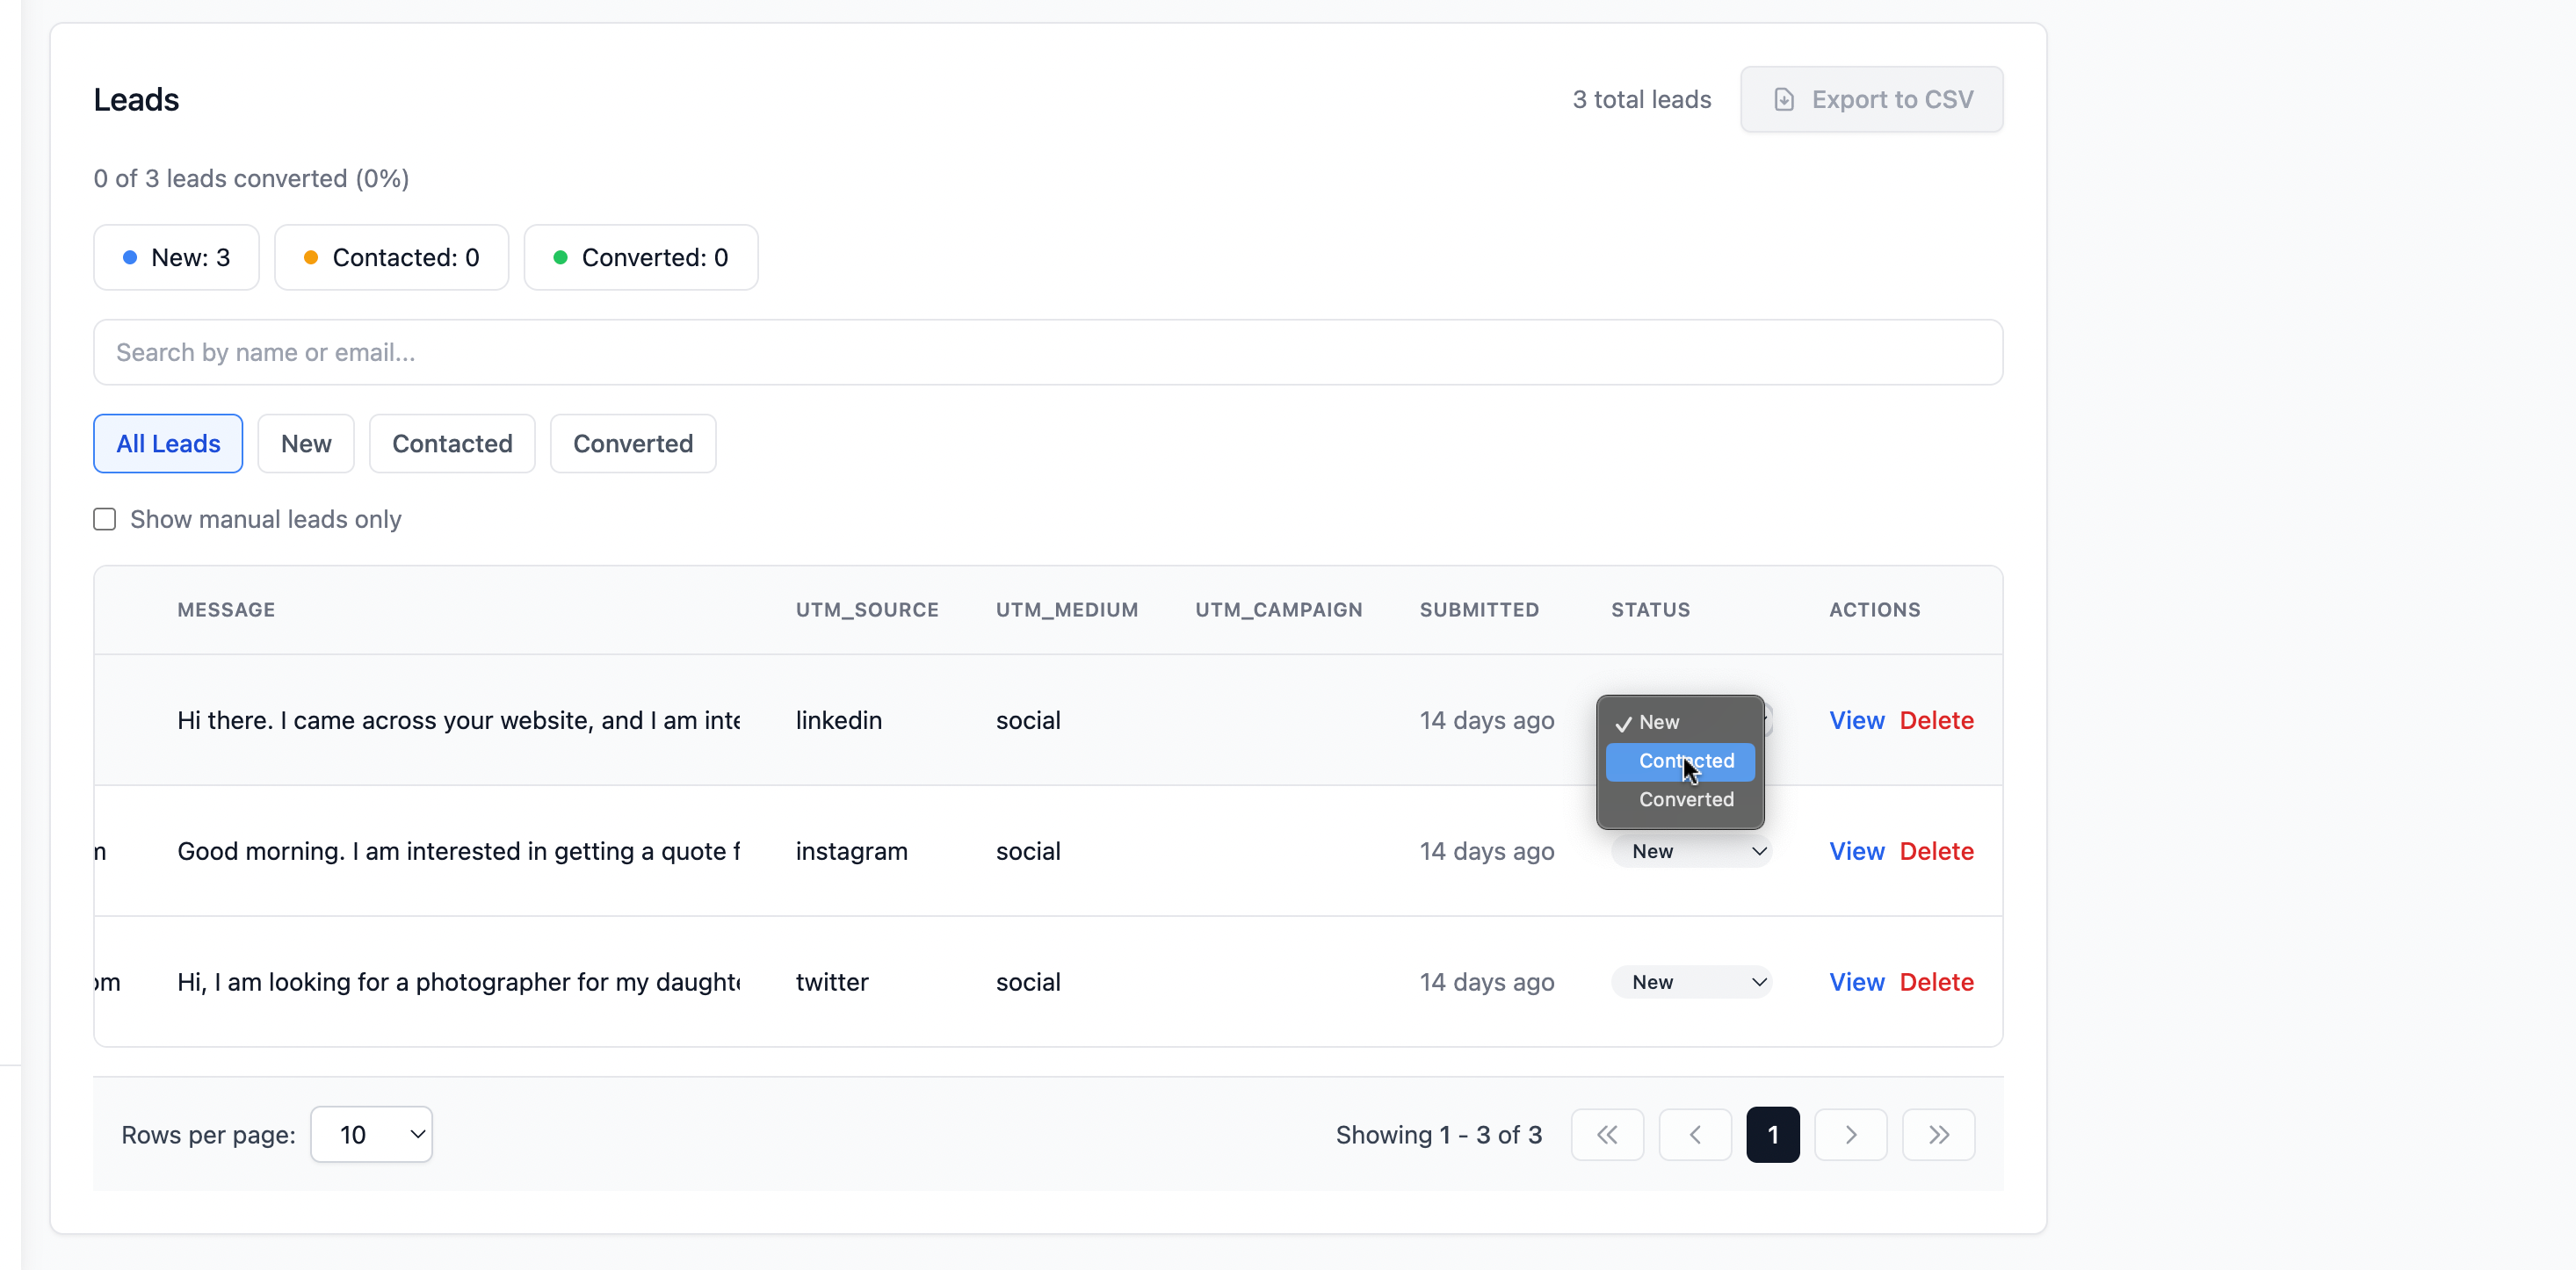This screenshot has height=1270, width=2576.
Task: Click the '3 total leads' text
Action: [x=1642, y=99]
